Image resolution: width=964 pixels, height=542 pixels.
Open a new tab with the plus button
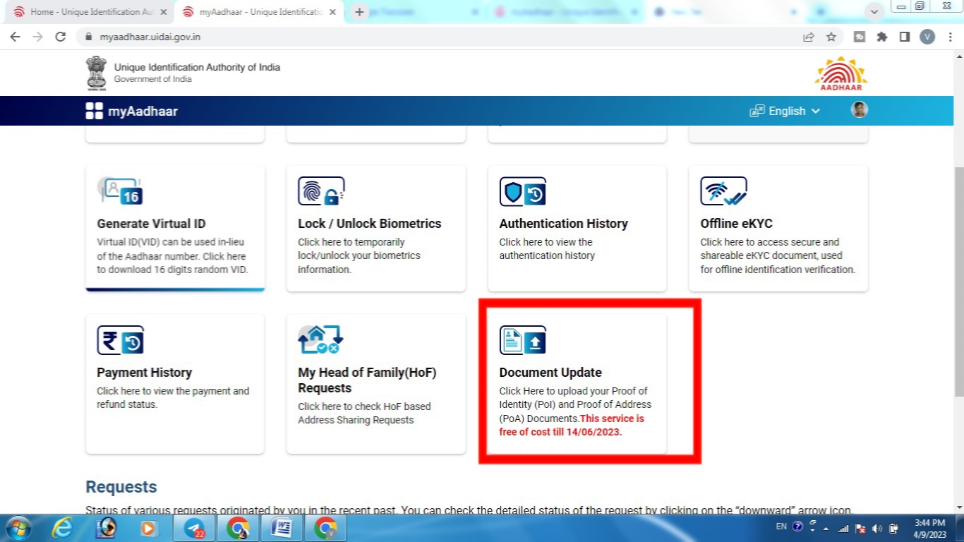pyautogui.click(x=359, y=12)
